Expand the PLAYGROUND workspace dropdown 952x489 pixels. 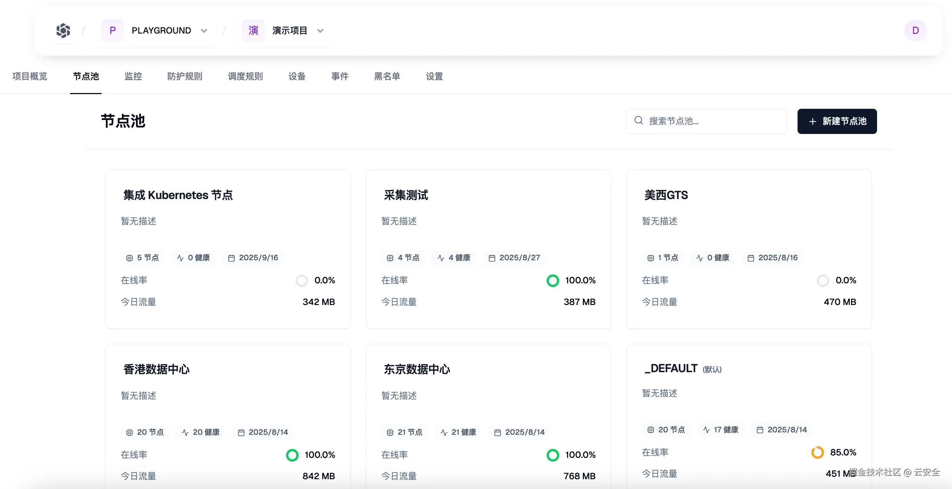click(x=204, y=31)
